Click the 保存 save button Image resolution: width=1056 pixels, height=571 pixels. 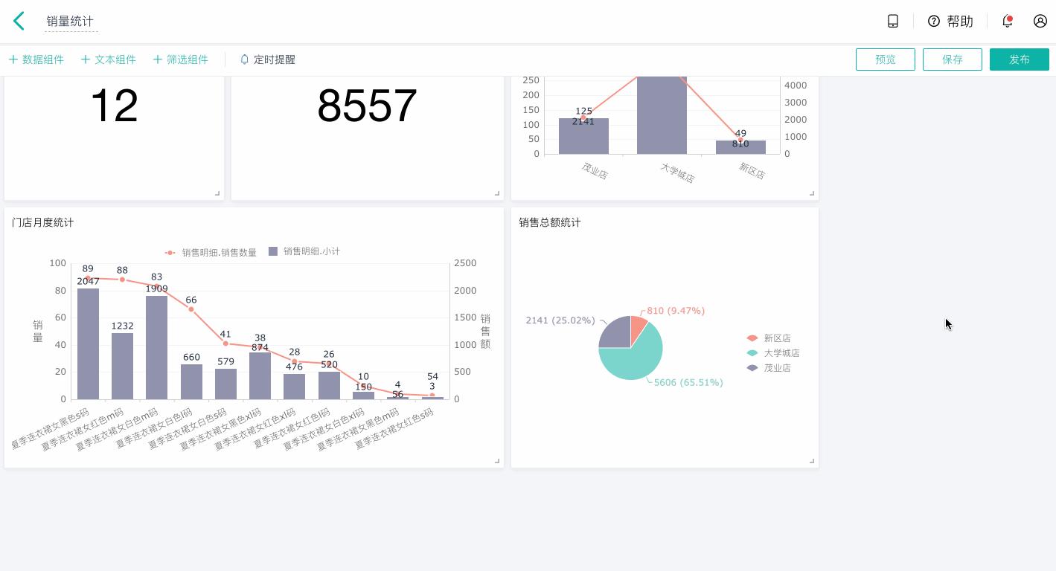pyautogui.click(x=953, y=59)
